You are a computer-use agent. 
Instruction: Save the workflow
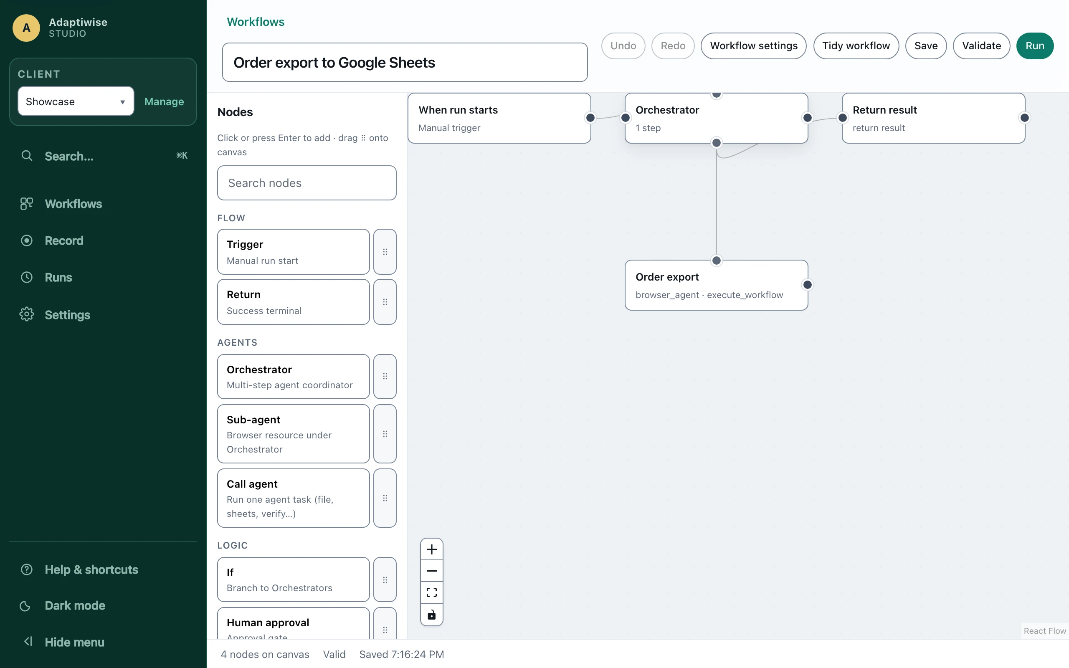(926, 46)
